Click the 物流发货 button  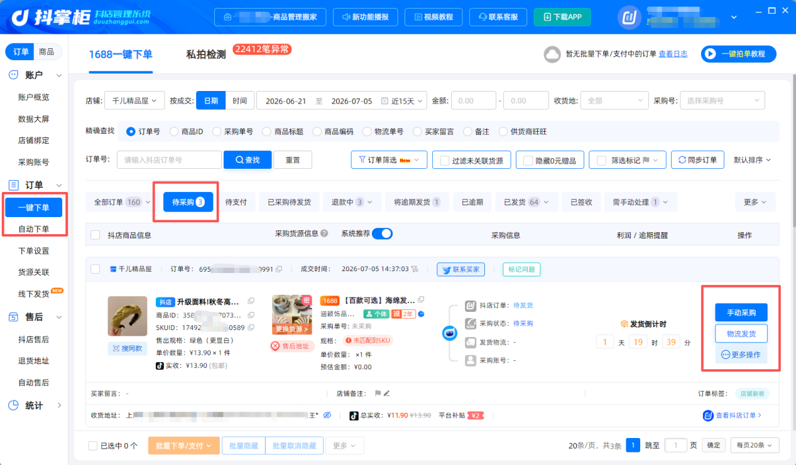(x=741, y=333)
